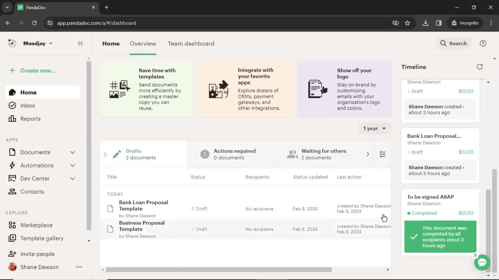
Task: Collapse the sidebar with double chevron icon
Action: click(80, 43)
